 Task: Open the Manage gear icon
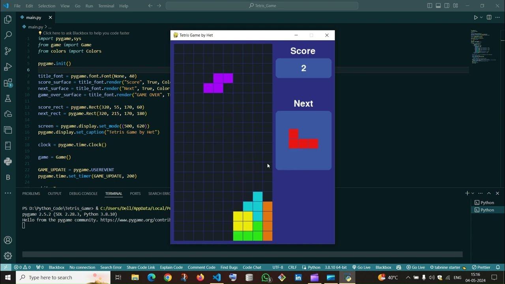click(x=8, y=256)
